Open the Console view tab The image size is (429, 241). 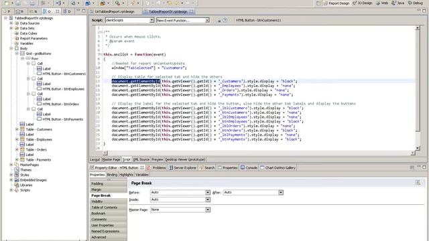pyautogui.click(x=249, y=168)
